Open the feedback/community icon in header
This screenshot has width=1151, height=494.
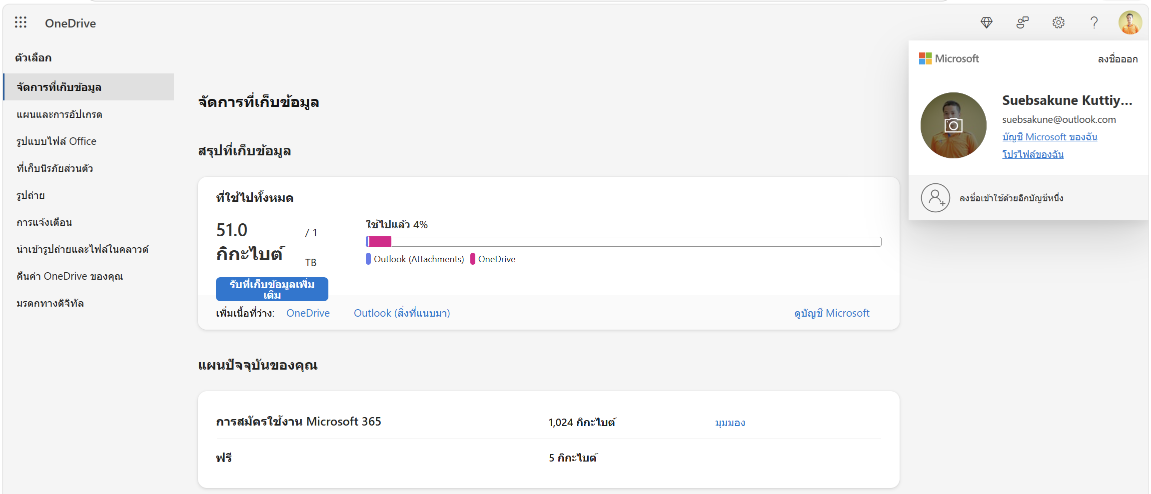click(x=1022, y=22)
